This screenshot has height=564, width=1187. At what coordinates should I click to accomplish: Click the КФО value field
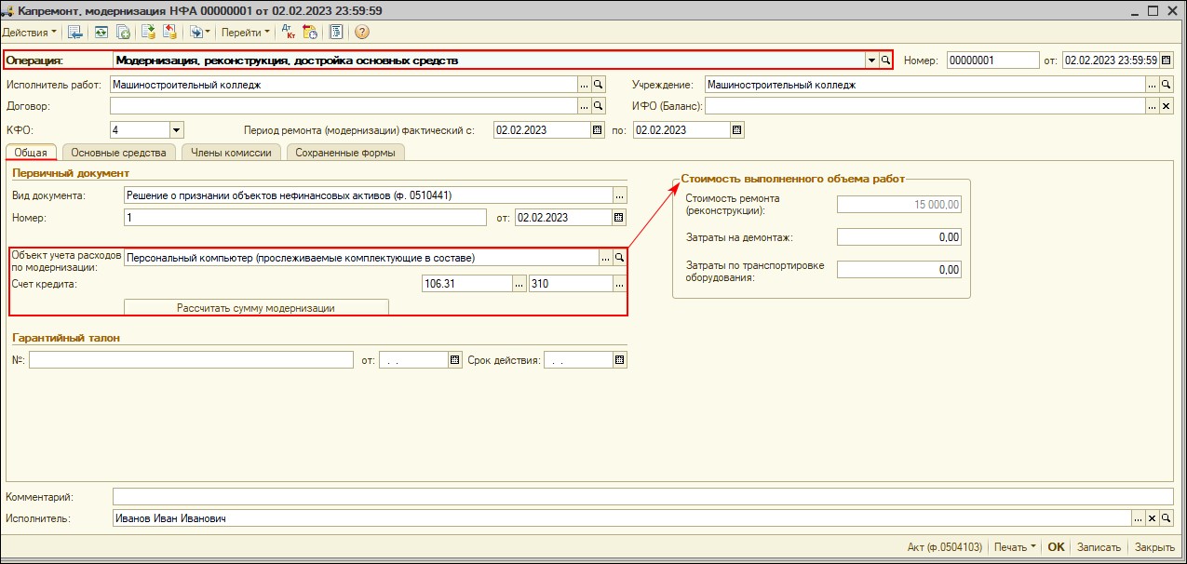click(x=140, y=130)
